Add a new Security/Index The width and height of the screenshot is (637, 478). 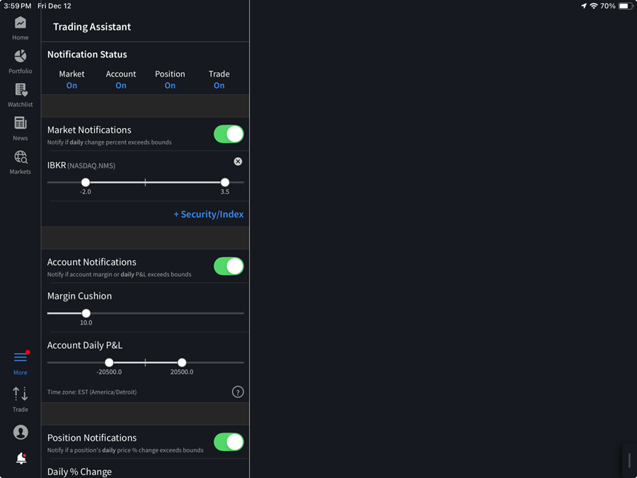click(x=209, y=214)
